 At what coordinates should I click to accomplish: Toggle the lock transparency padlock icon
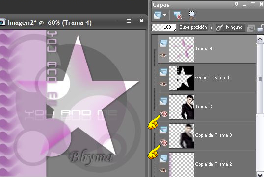[261, 28]
